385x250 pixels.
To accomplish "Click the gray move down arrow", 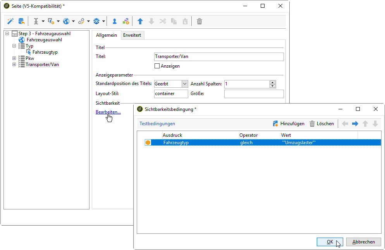I will (151, 21).
